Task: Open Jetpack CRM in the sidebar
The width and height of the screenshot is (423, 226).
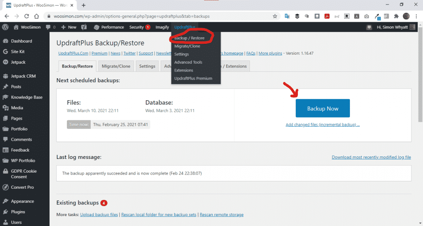Action: [23, 76]
